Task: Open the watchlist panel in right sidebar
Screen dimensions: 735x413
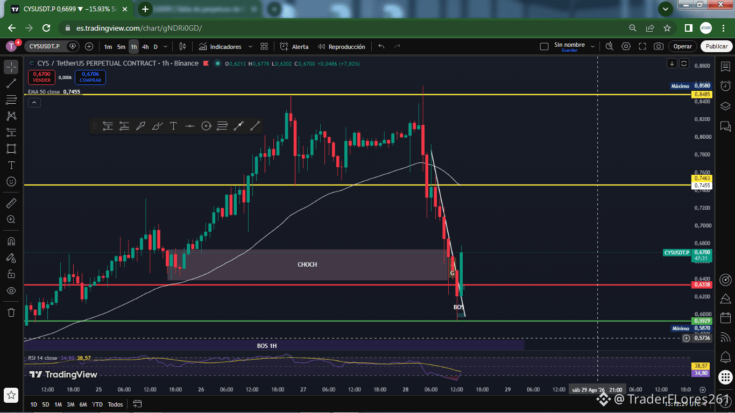Action: tap(725, 67)
